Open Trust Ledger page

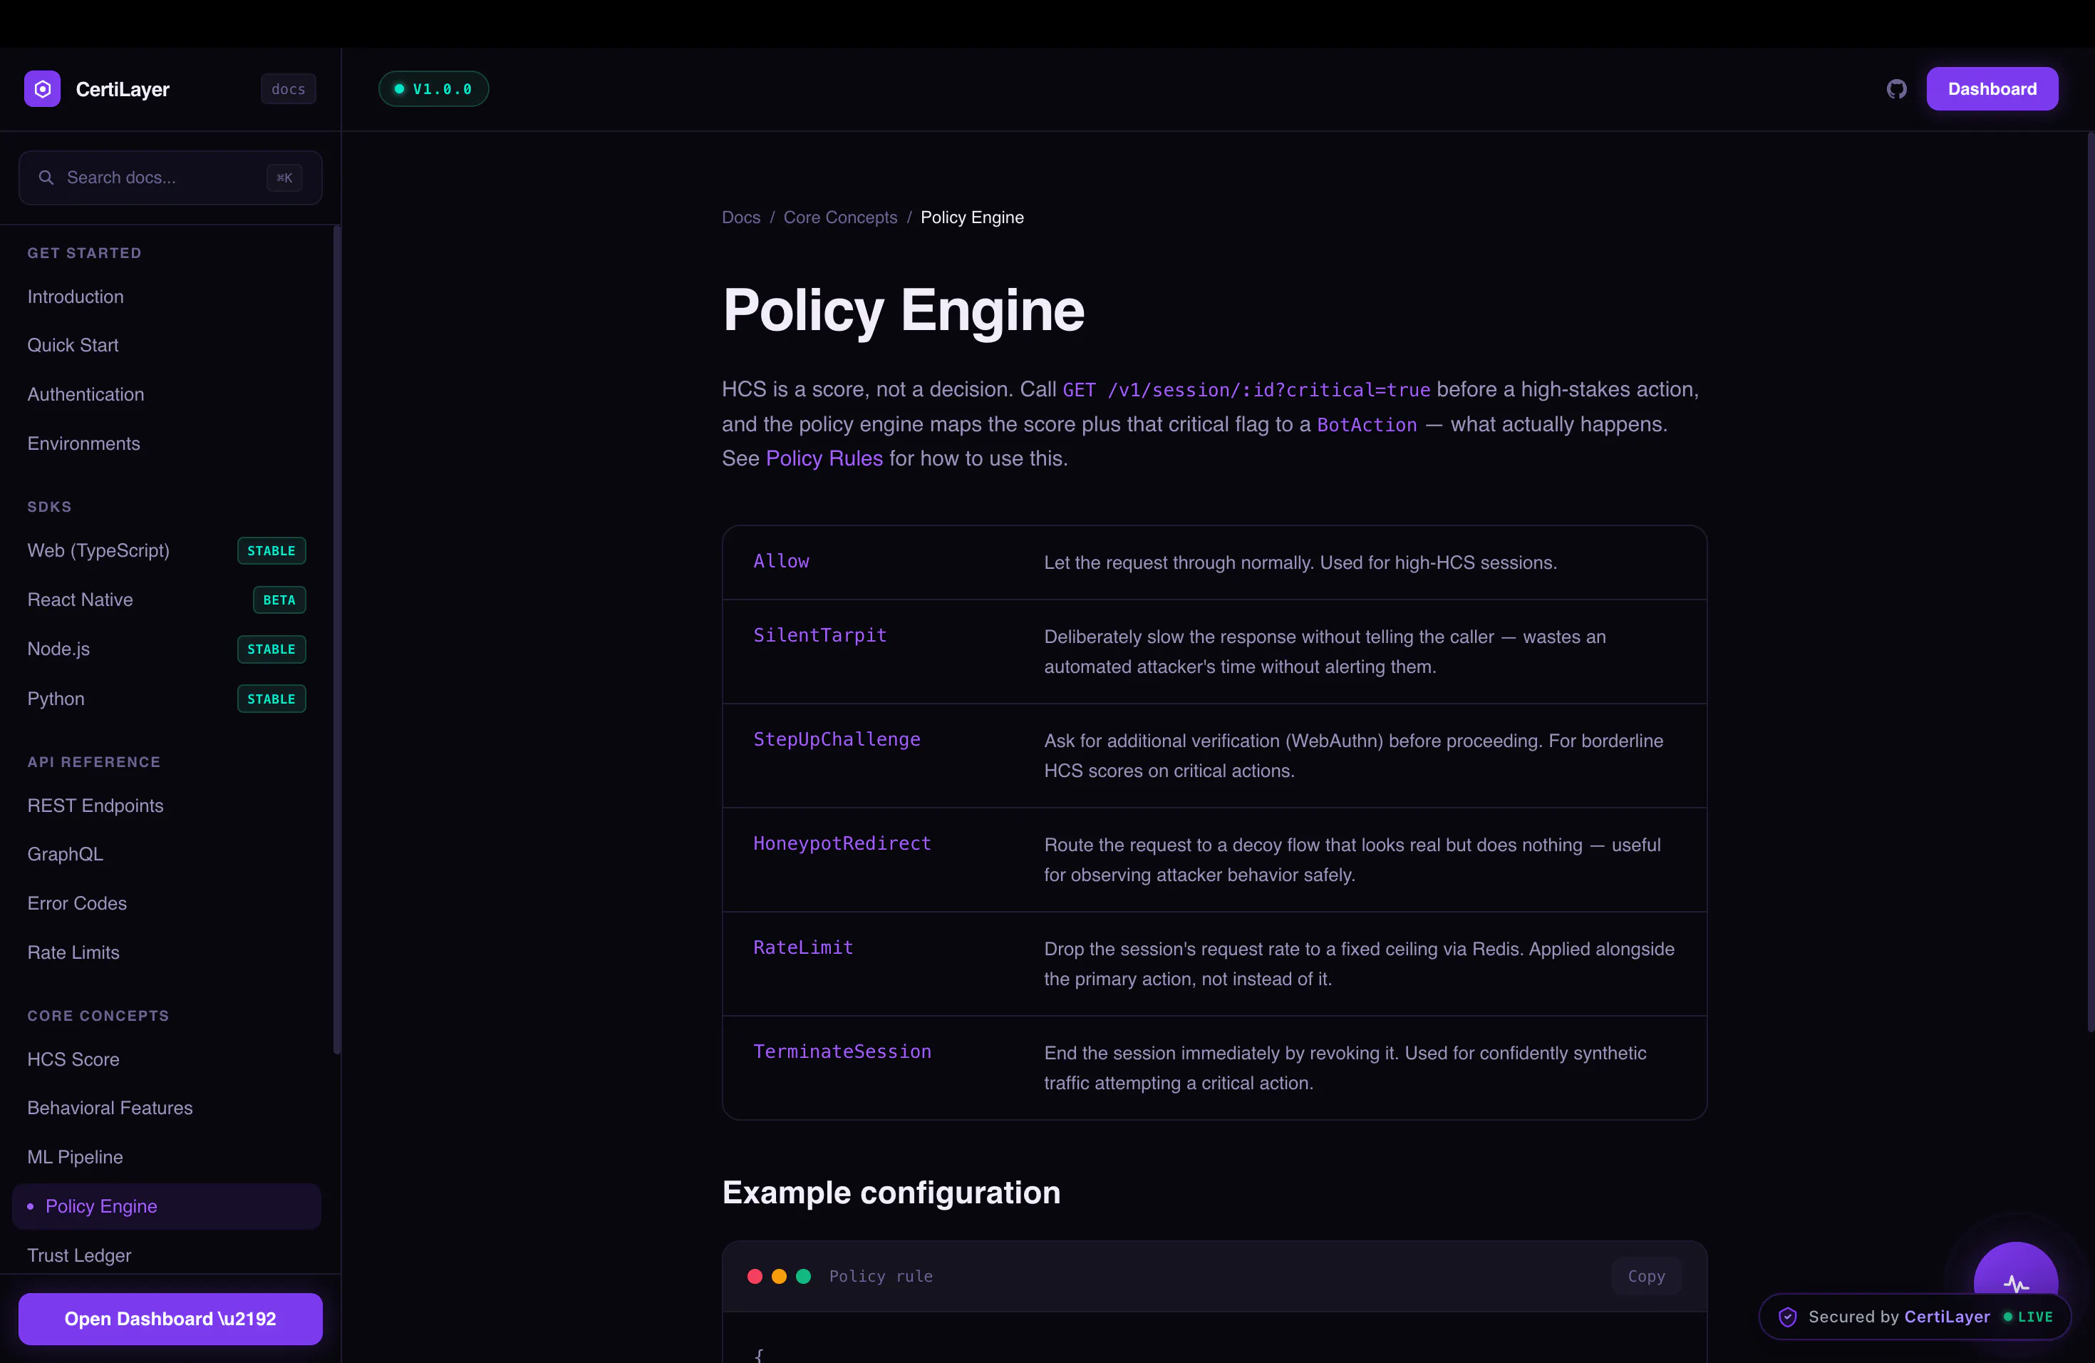79,1255
